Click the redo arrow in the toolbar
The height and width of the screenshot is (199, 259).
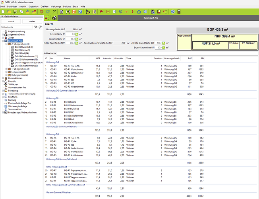48,12
